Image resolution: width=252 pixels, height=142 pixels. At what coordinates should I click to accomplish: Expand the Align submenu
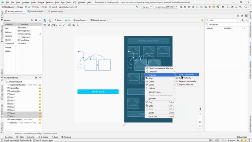[160, 78]
